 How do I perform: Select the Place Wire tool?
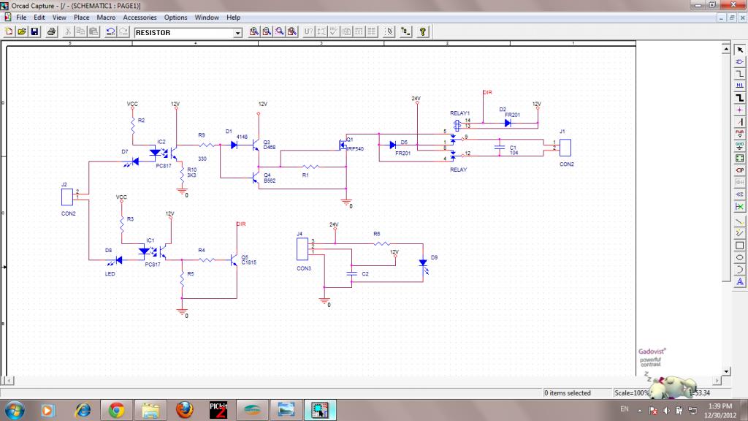coord(739,74)
